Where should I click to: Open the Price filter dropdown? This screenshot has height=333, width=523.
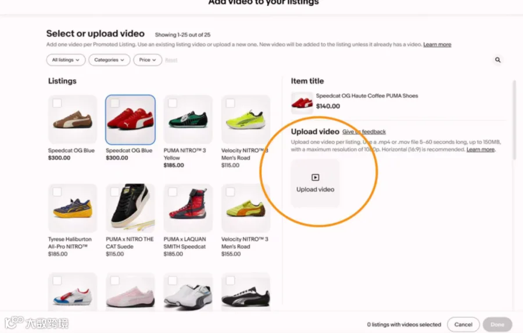click(148, 60)
